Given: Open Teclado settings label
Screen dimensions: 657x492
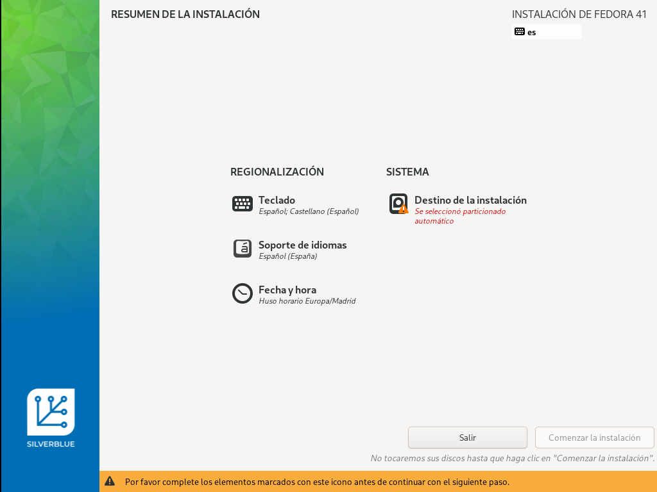Looking at the screenshot, I should (x=277, y=200).
